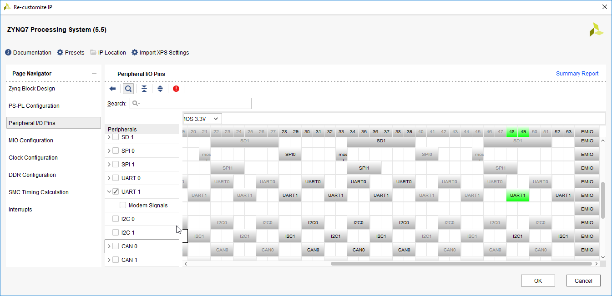Click the Presets label
This screenshot has height=296, width=612.
pyautogui.click(x=75, y=52)
